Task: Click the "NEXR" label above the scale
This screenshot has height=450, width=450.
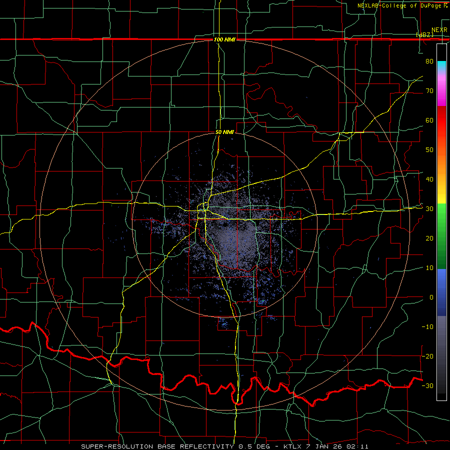Action: point(439,30)
